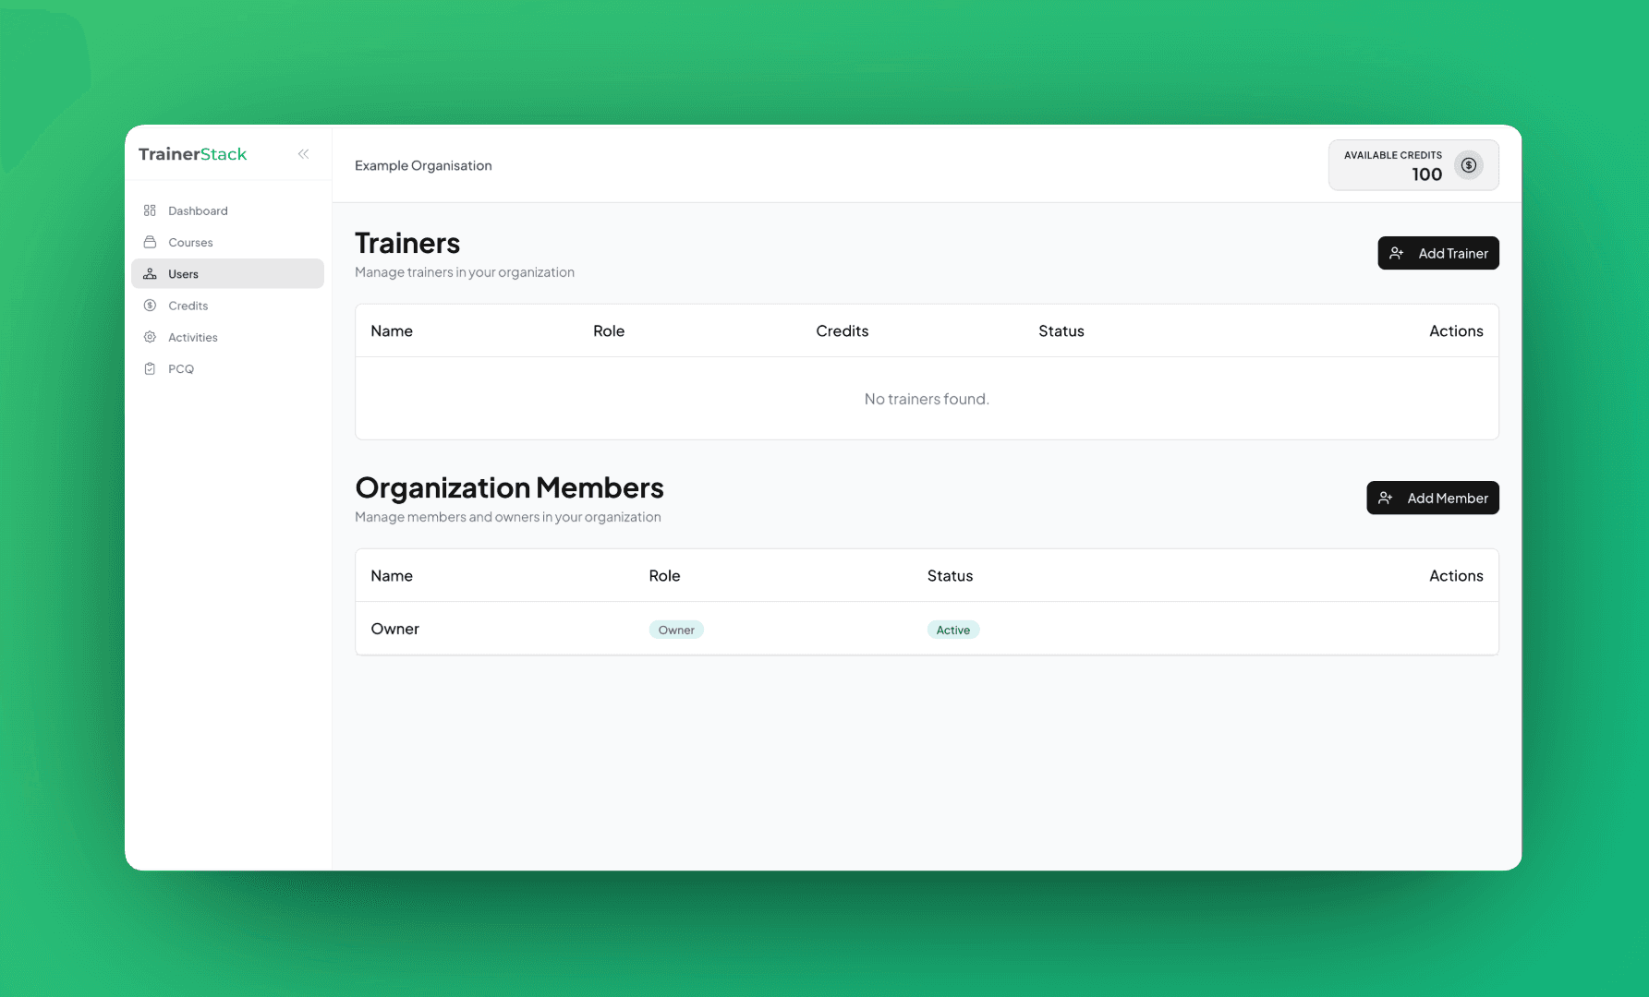Click the Activities gear icon in sidebar
Screen dimensions: 1649x997
(x=150, y=337)
